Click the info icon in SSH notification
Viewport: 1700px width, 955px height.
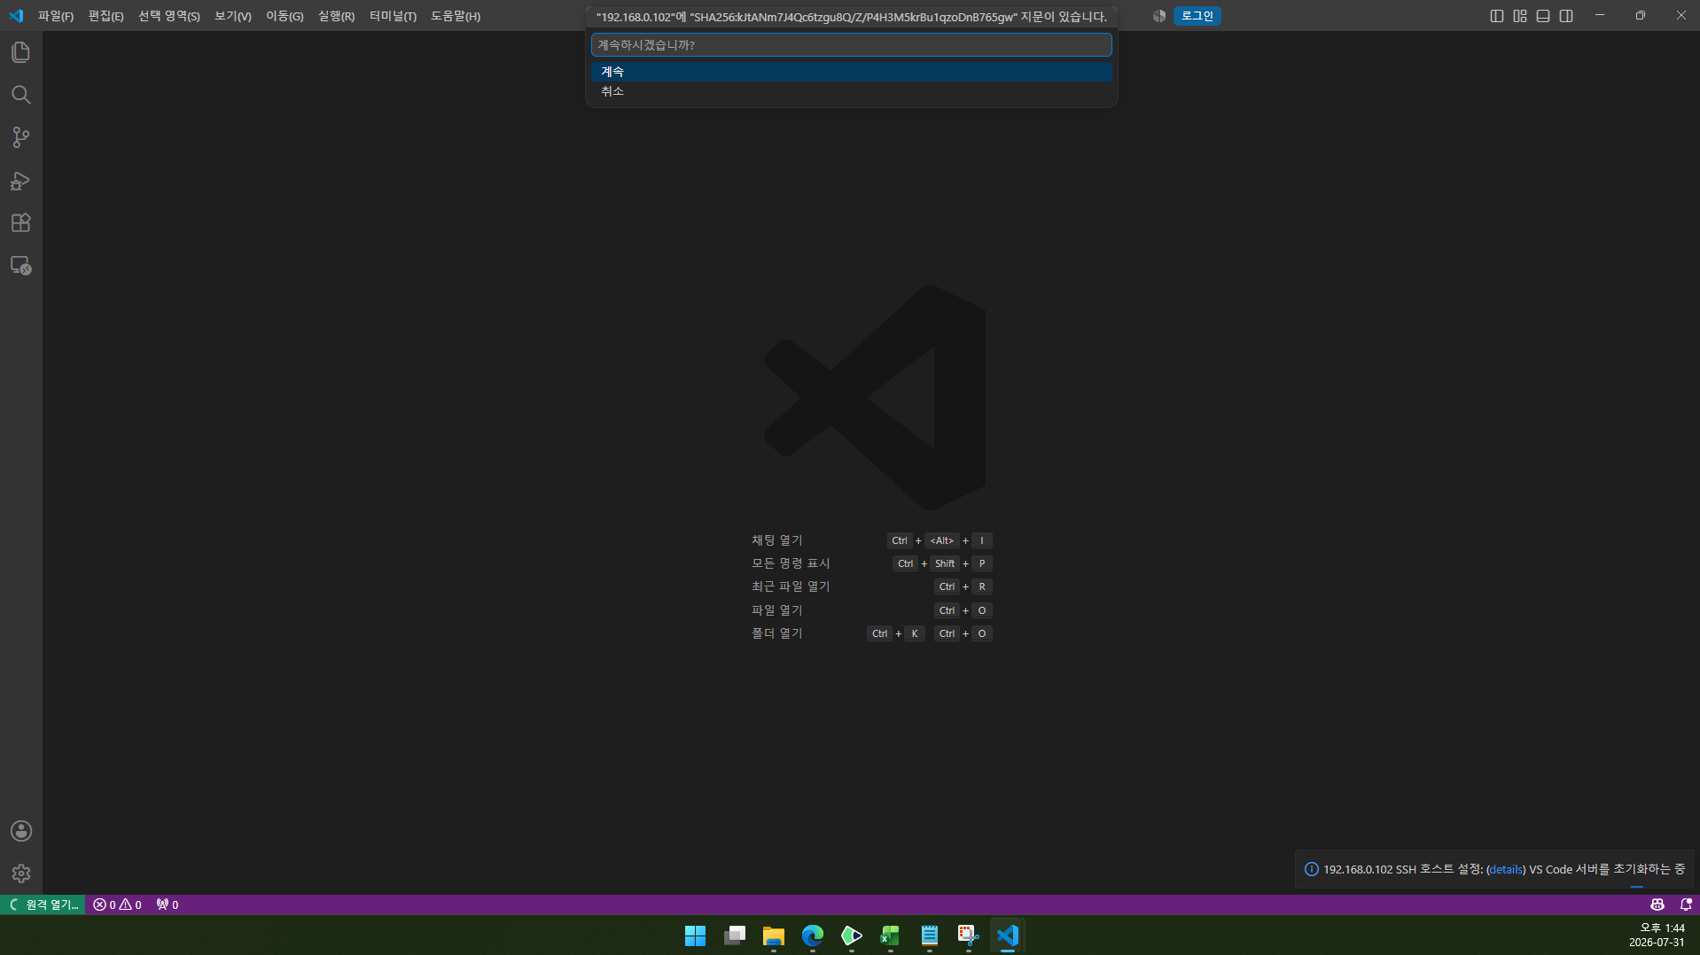click(x=1312, y=869)
